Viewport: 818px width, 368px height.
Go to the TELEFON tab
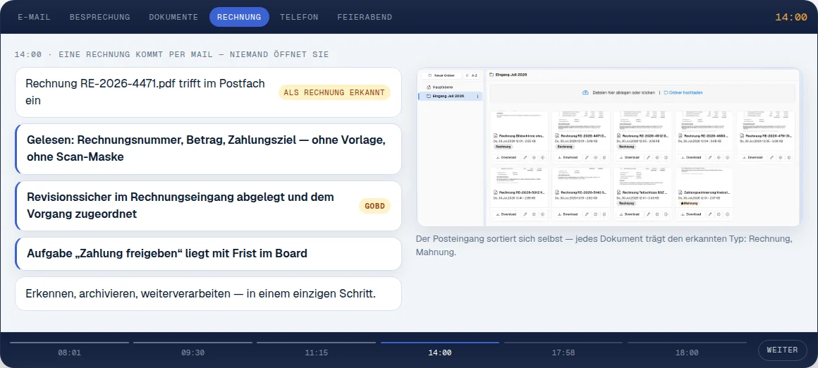tap(299, 17)
